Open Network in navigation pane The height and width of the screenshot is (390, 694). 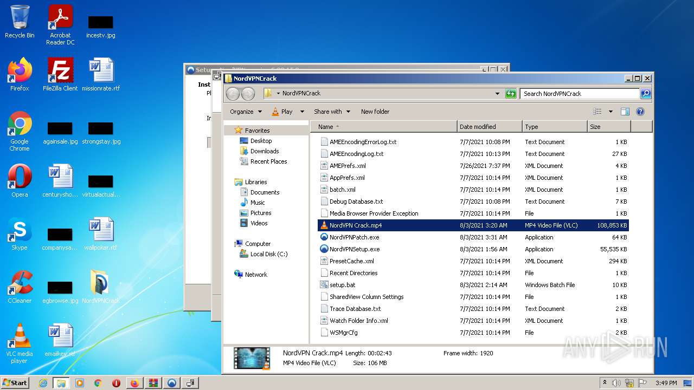[x=256, y=275]
